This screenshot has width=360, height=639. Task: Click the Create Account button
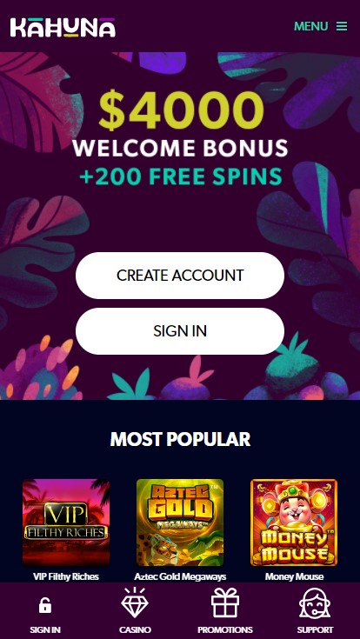point(180,276)
